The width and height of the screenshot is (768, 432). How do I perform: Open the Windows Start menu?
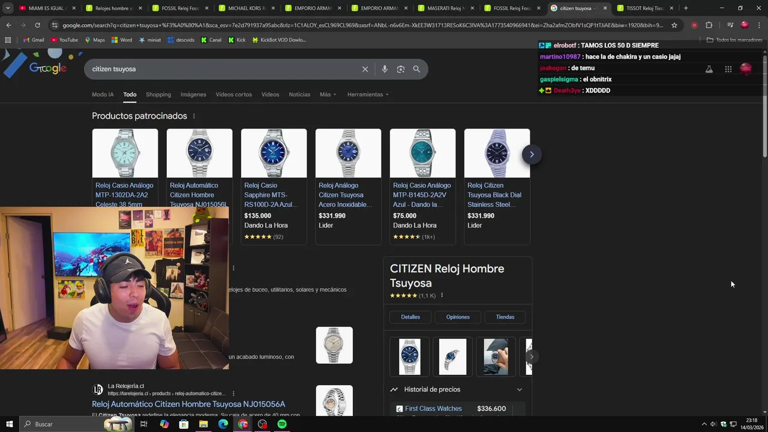pos(9,424)
